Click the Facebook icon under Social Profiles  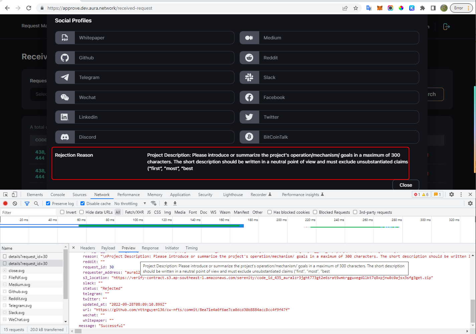(249, 97)
